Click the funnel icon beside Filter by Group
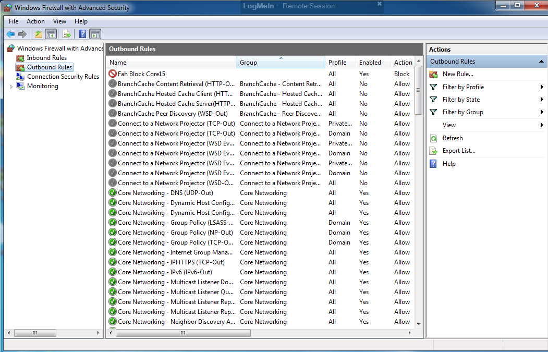 [x=433, y=112]
